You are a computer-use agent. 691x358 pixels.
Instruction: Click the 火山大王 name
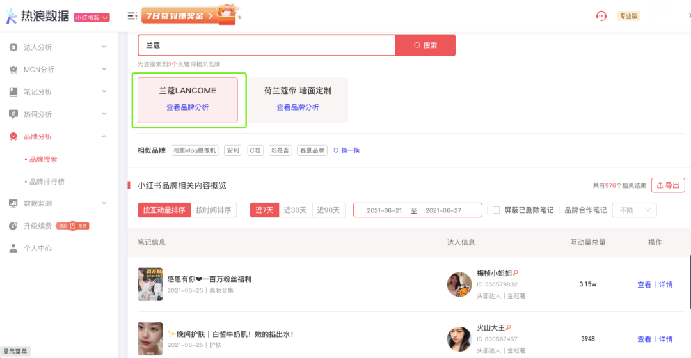tap(491, 327)
